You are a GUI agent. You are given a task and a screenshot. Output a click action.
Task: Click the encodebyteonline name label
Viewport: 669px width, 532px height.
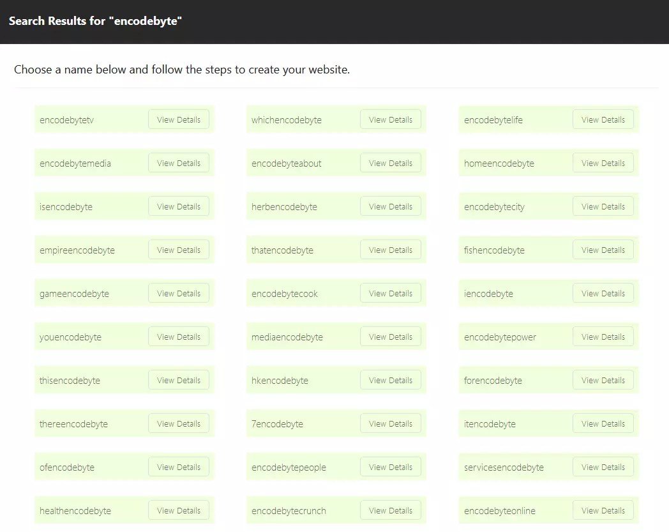click(x=500, y=511)
